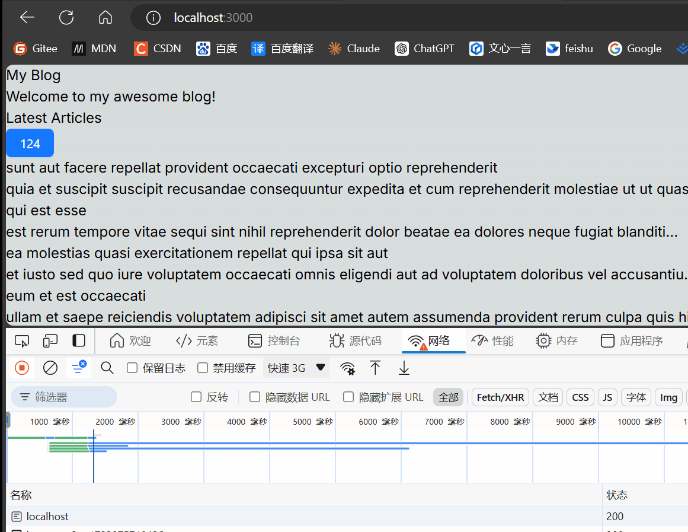Enable the 禁用缓存 checkbox

(203, 368)
